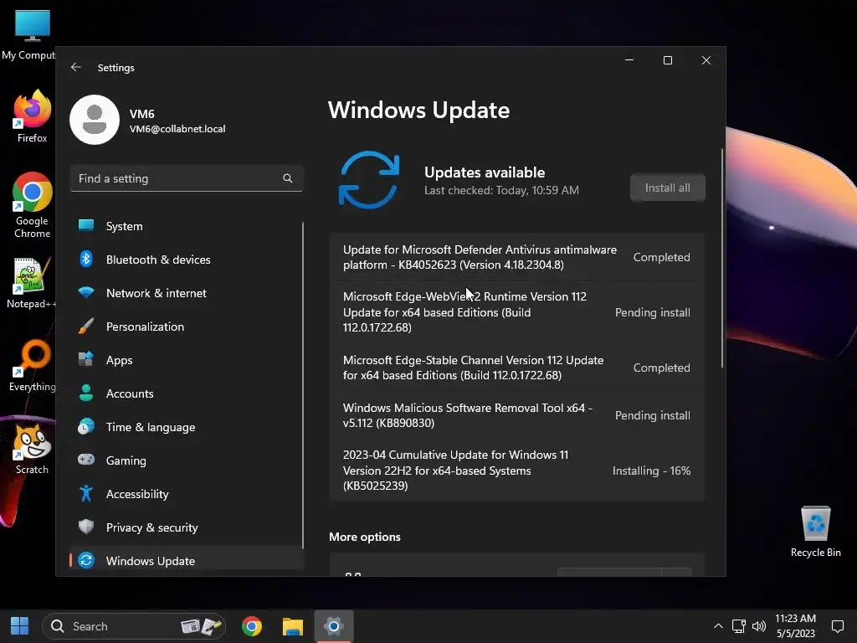Click the Settings gear taskbar icon

pyautogui.click(x=333, y=626)
